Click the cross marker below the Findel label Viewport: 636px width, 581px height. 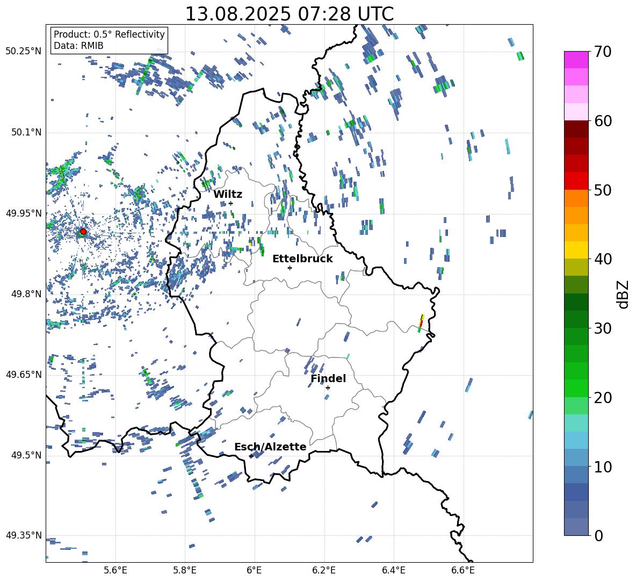pyautogui.click(x=328, y=388)
